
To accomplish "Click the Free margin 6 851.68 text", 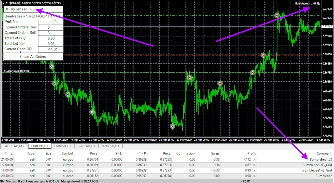I will [43, 181].
